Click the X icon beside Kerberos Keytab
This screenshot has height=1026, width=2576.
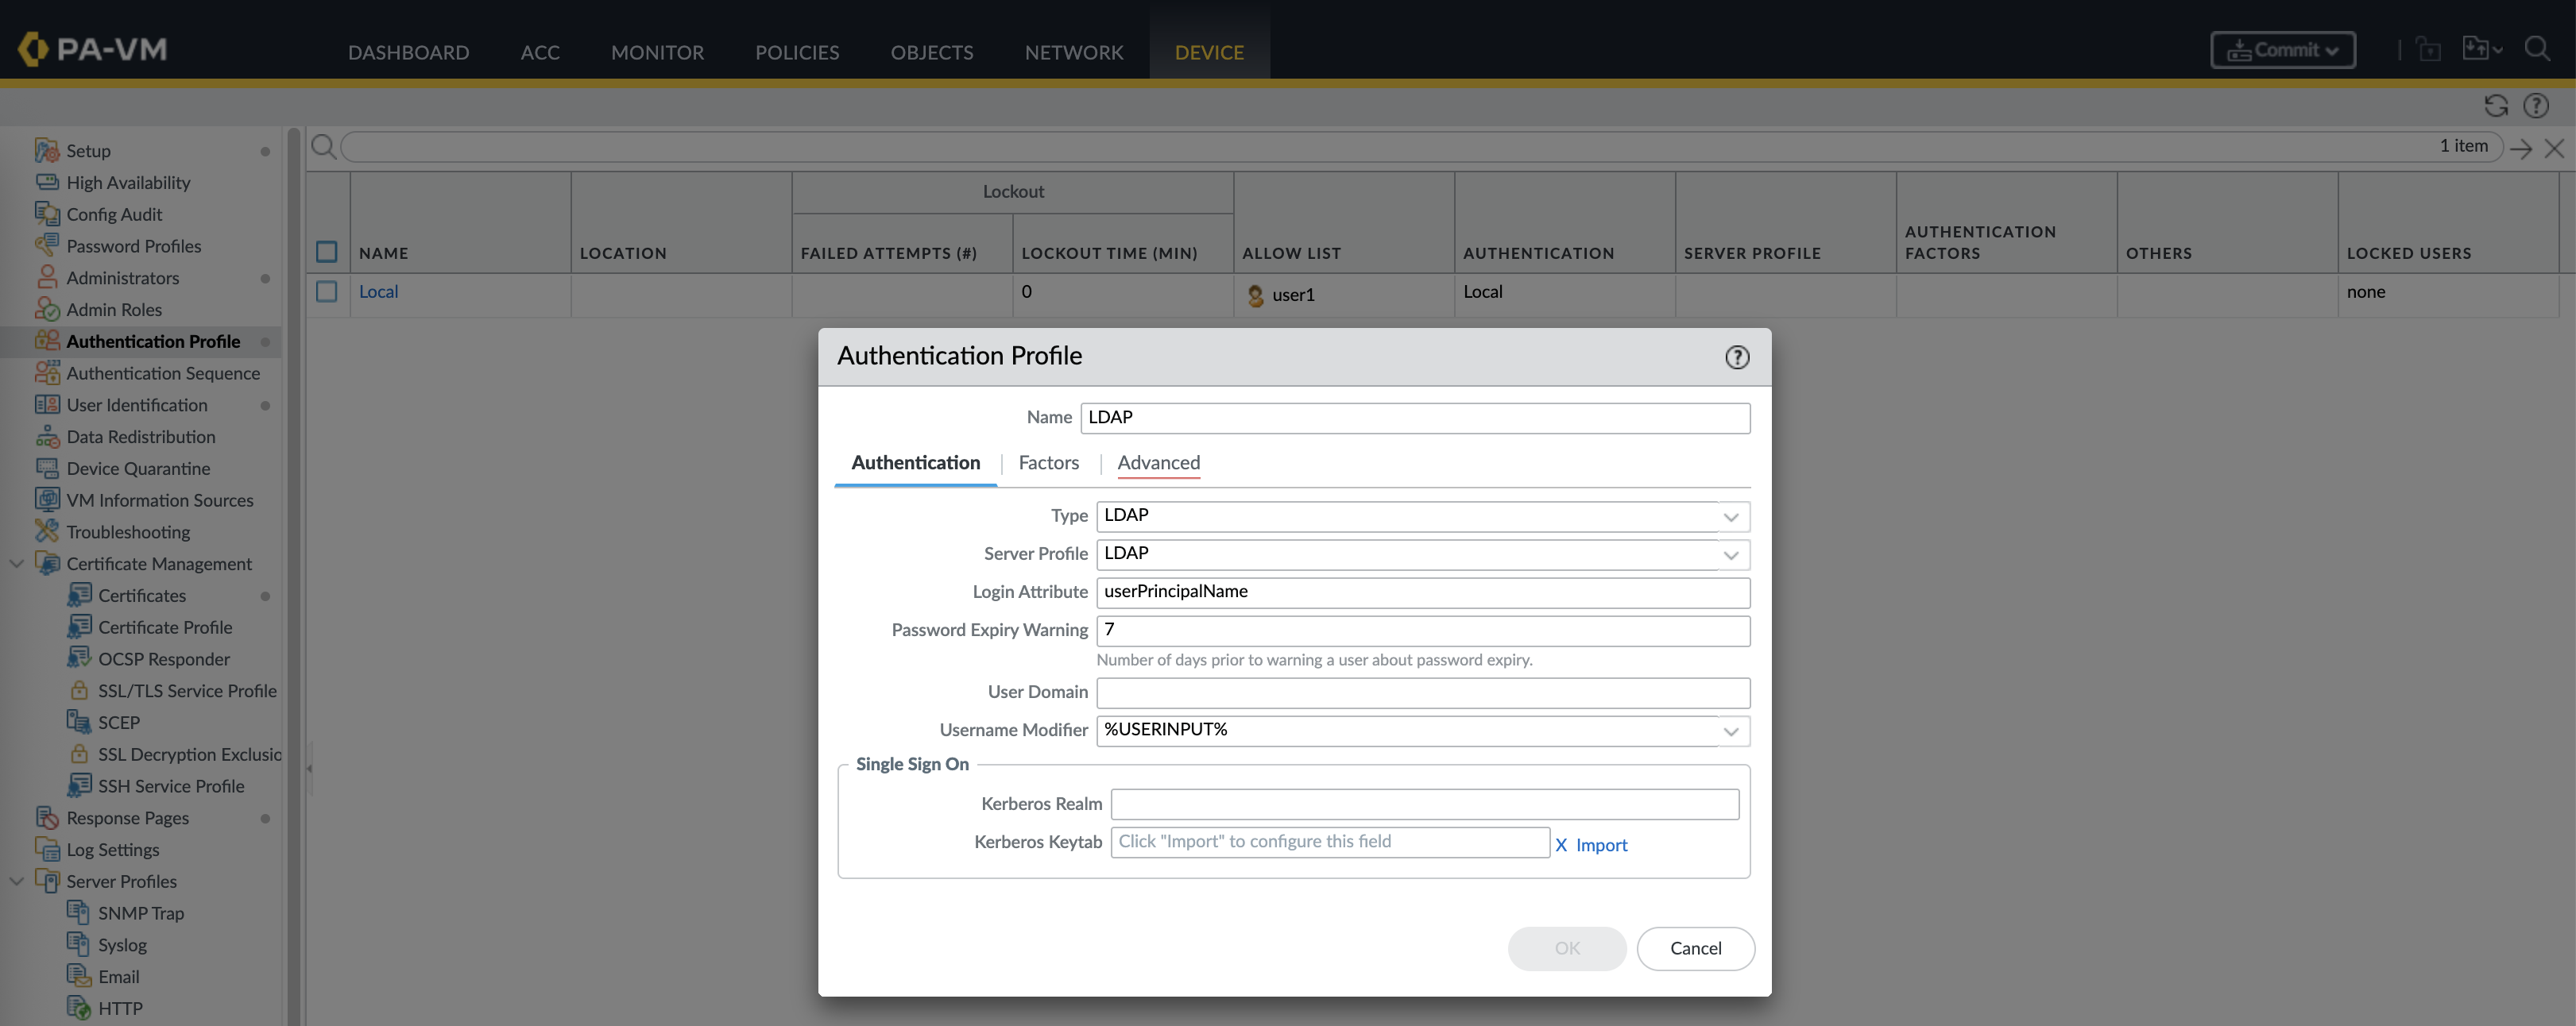click(1561, 844)
